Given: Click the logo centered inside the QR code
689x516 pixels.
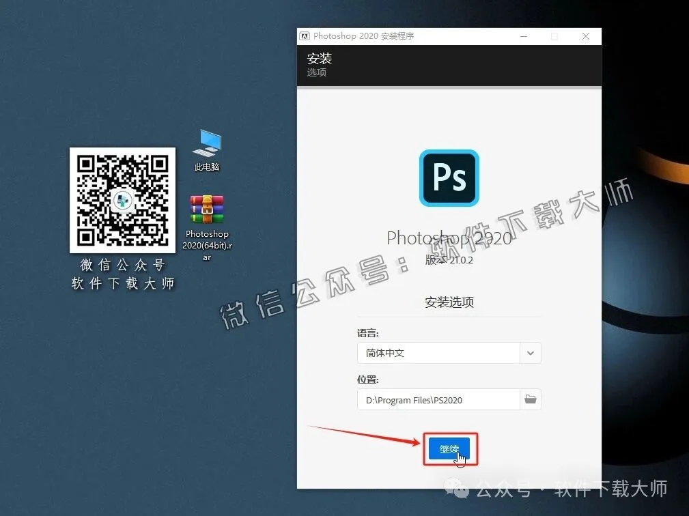Looking at the screenshot, I should point(122,200).
